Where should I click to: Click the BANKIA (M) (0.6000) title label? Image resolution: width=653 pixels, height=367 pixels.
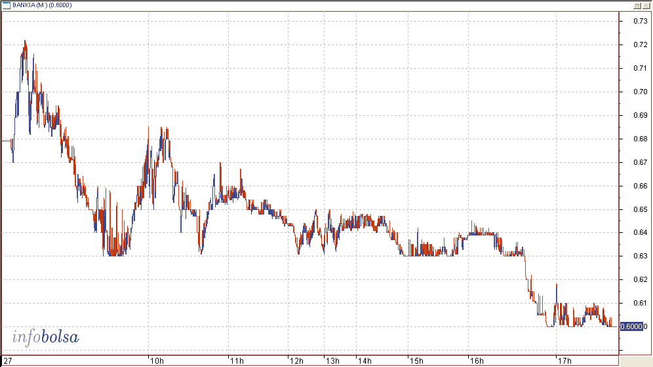click(42, 5)
